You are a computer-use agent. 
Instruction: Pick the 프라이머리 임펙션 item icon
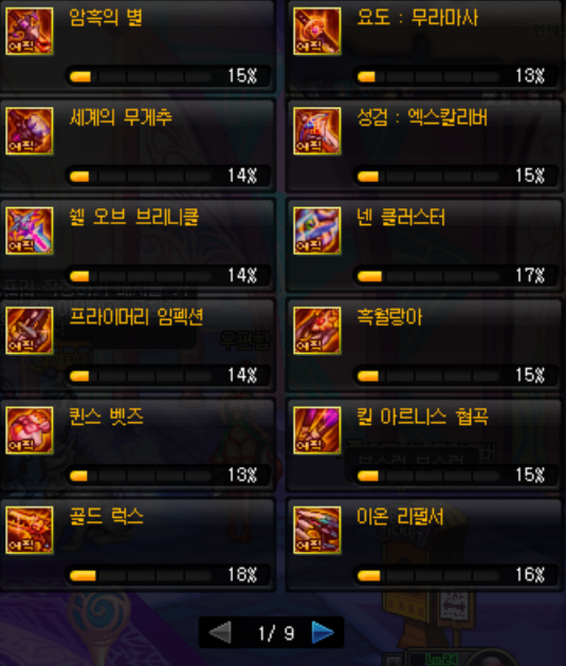[29, 331]
